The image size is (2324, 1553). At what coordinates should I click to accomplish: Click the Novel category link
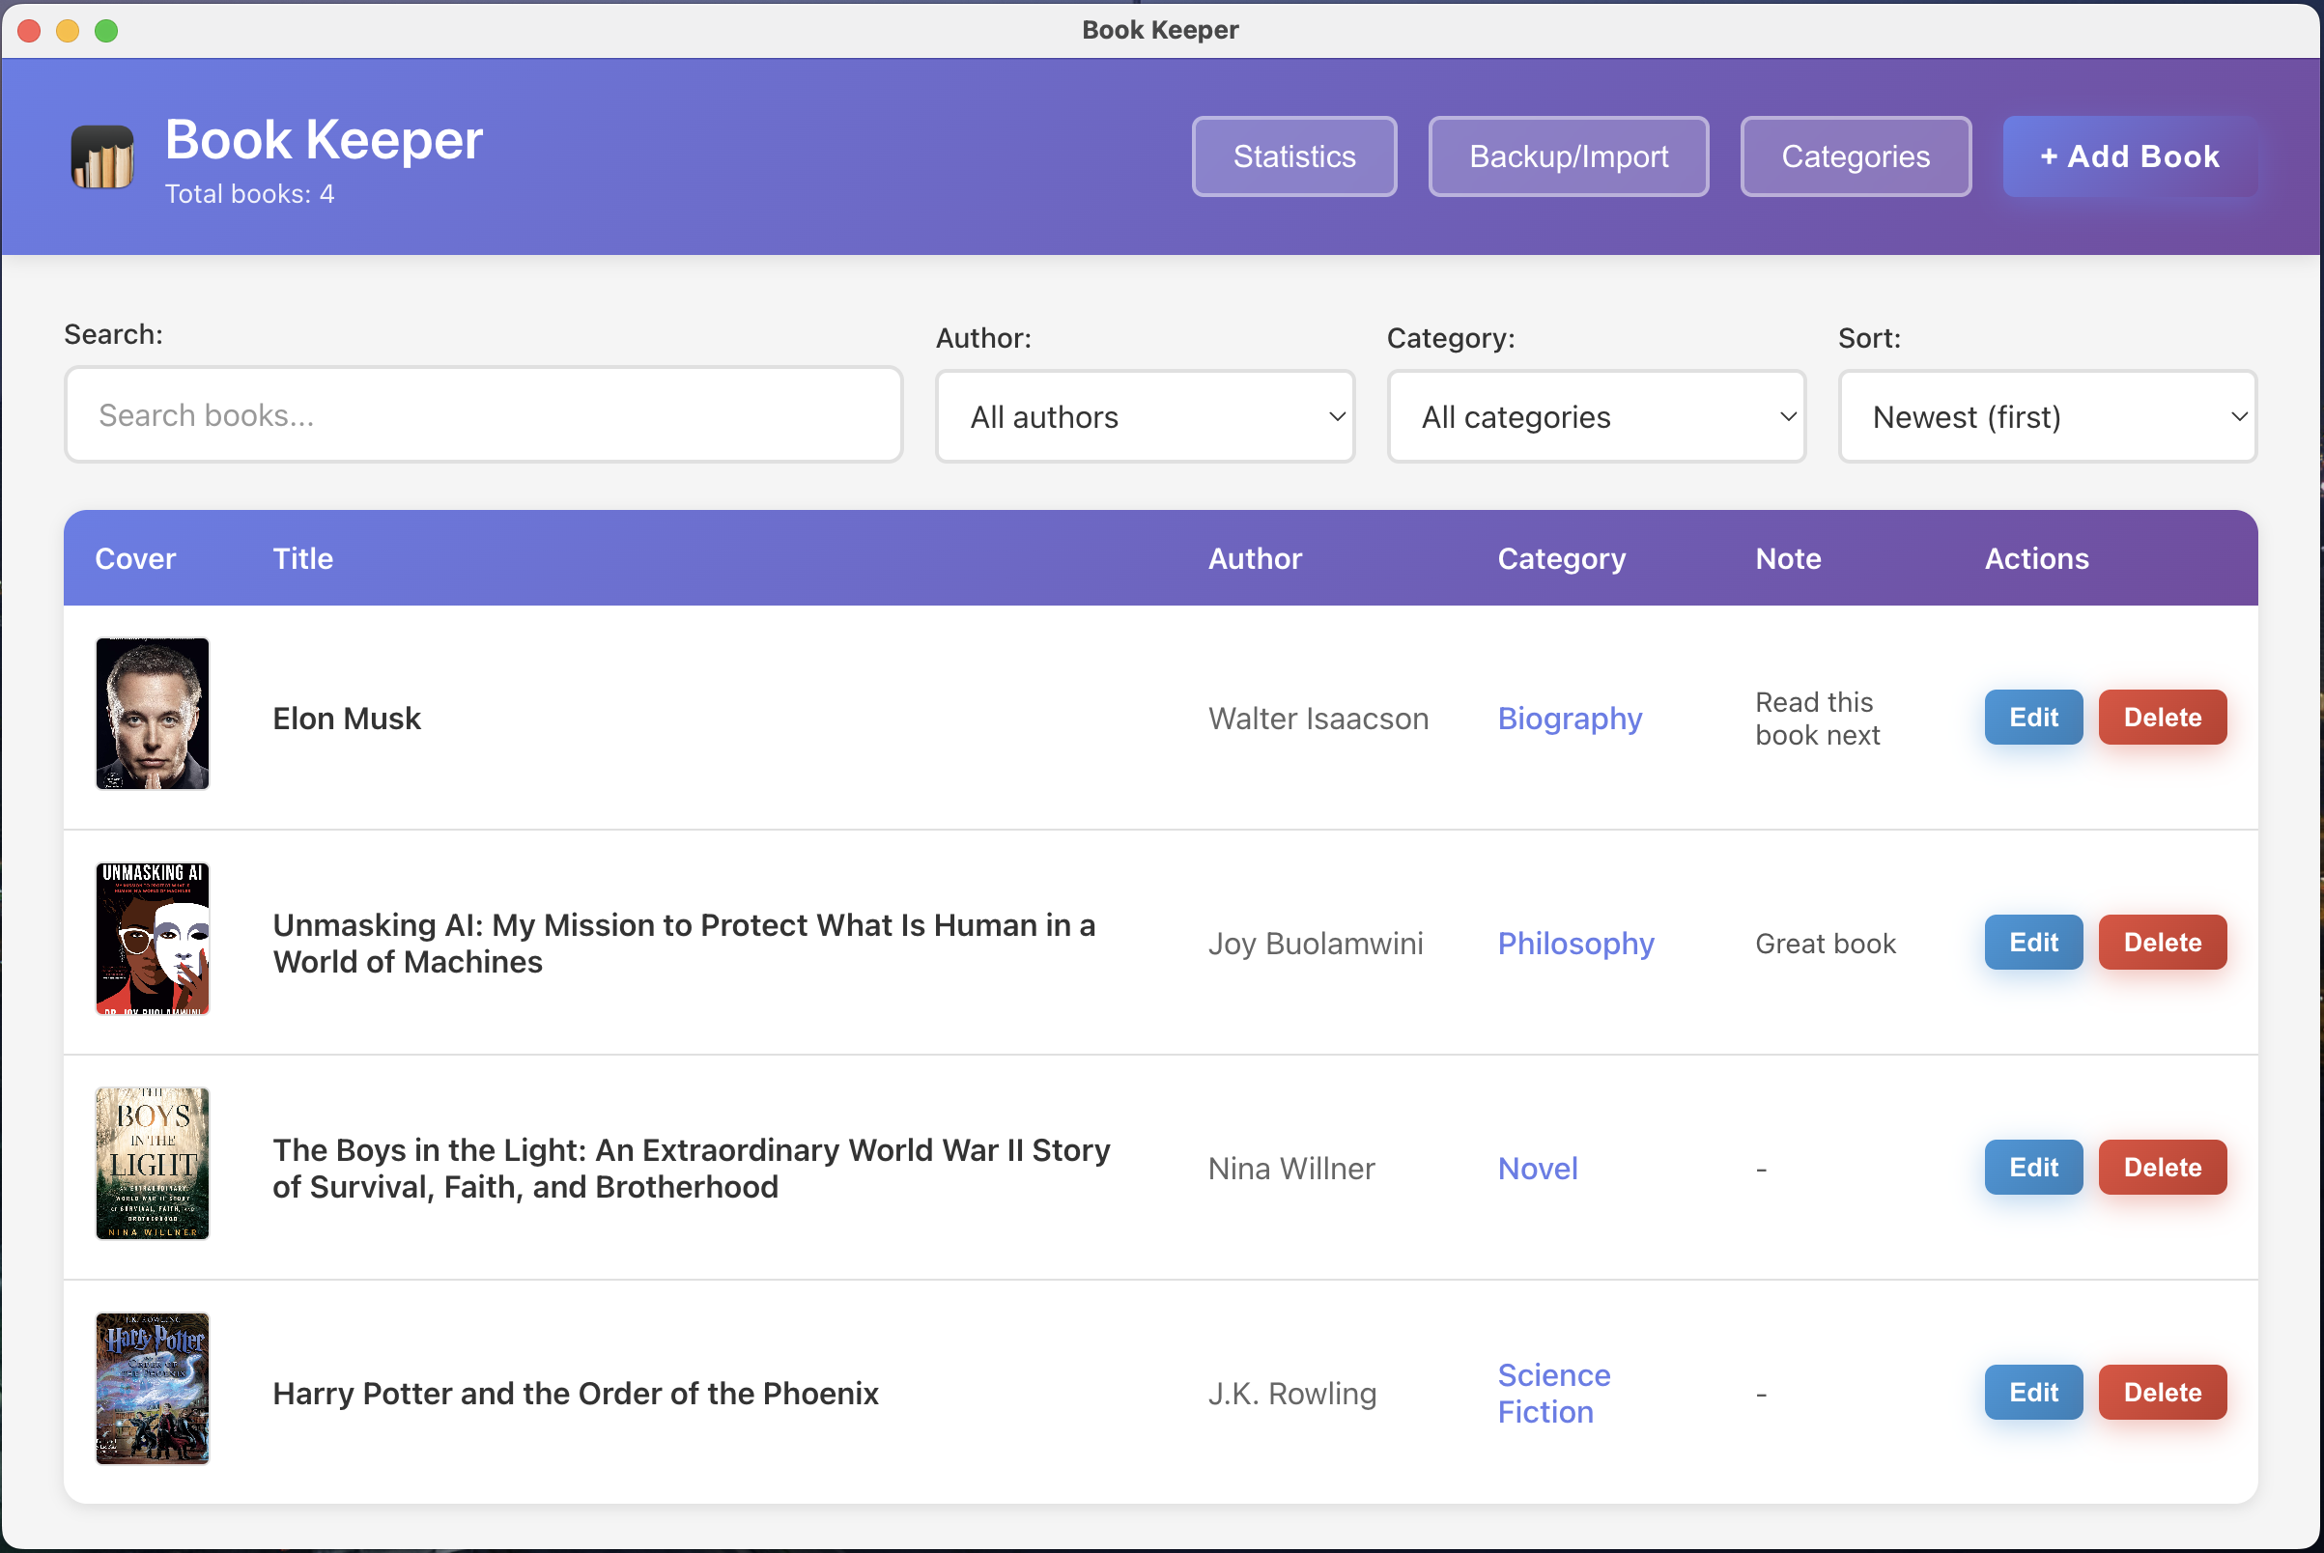click(x=1537, y=1169)
